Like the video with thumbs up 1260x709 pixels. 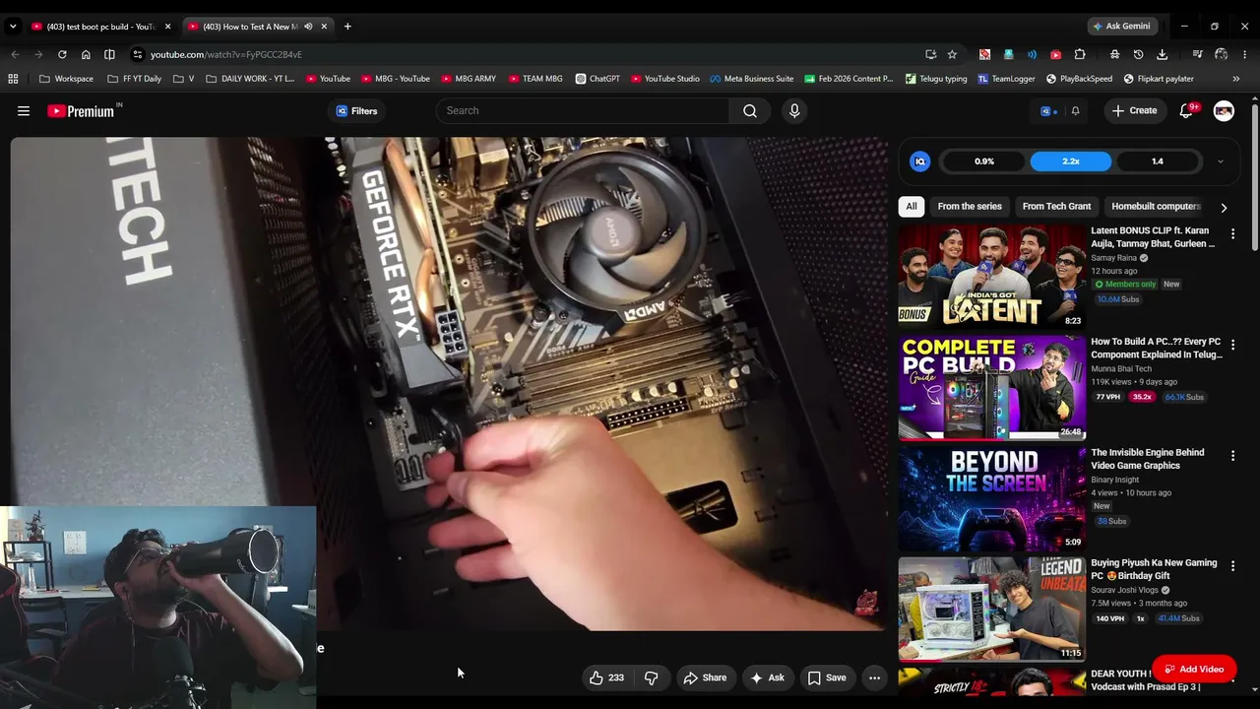click(606, 677)
